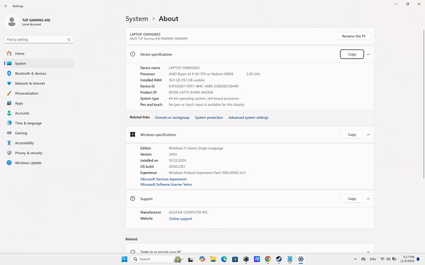425x265 pixels.
Task: Go to Network & internet settings
Action: click(30, 83)
